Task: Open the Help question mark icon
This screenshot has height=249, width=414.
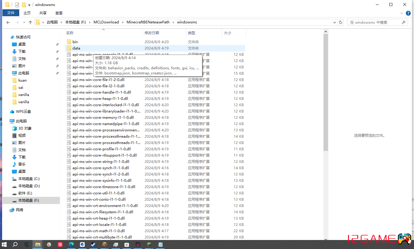Action: pos(408,13)
